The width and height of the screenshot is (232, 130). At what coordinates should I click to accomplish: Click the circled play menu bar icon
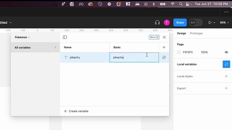pos(146,4)
